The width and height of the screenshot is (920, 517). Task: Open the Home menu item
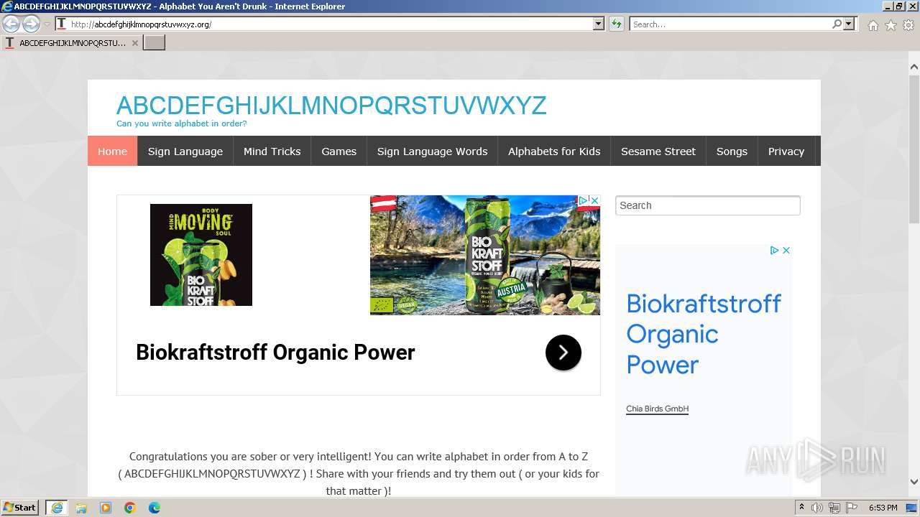coord(112,151)
